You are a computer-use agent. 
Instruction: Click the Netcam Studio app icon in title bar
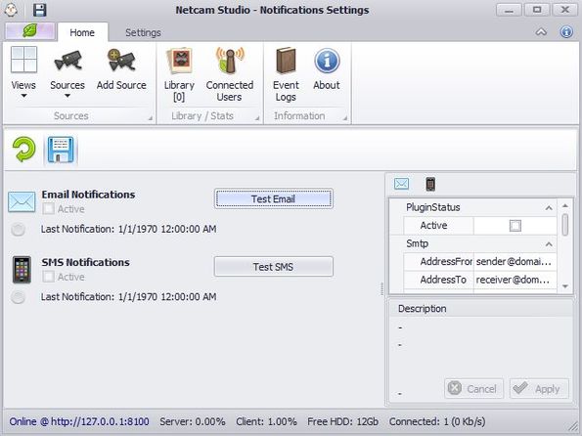(x=12, y=10)
